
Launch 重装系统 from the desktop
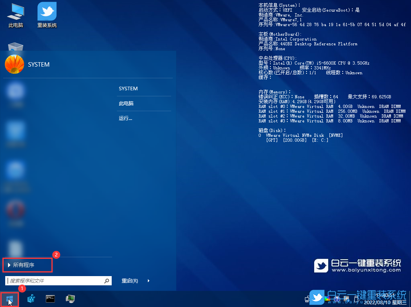pyautogui.click(x=47, y=12)
